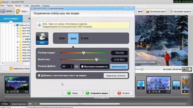Select the AVI format camera icon
Viewport: 193px width, 108px height.
42,38
